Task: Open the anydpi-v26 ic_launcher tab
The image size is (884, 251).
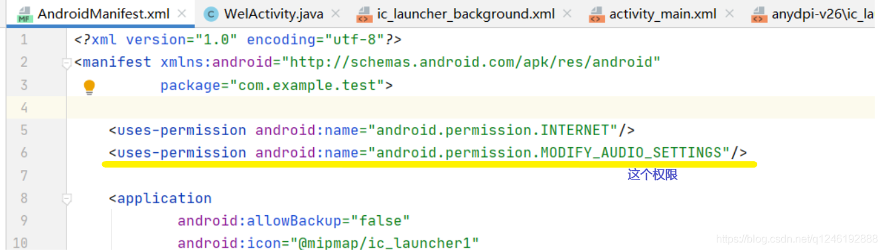Action: [813, 13]
